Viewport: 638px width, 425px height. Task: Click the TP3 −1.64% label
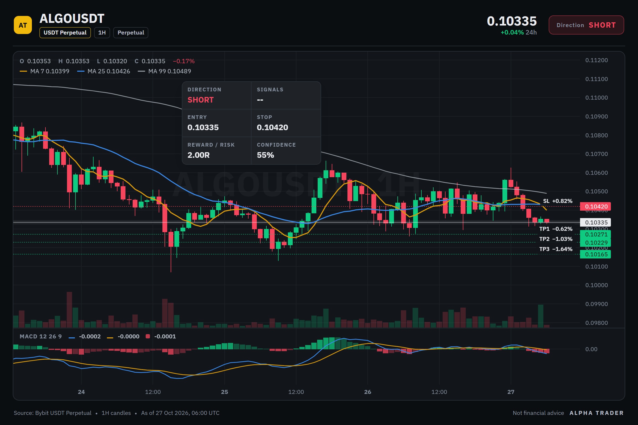point(556,249)
